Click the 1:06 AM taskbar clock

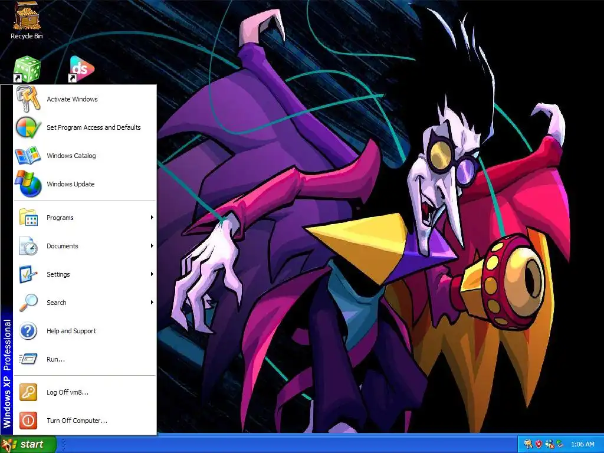[582, 444]
